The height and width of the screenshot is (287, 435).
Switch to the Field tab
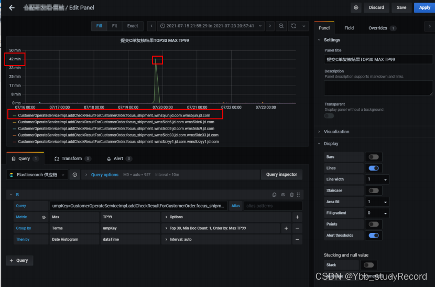(349, 28)
